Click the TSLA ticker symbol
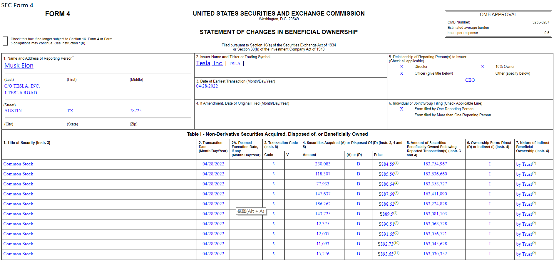The width and height of the screenshot is (554, 260). 235,64
